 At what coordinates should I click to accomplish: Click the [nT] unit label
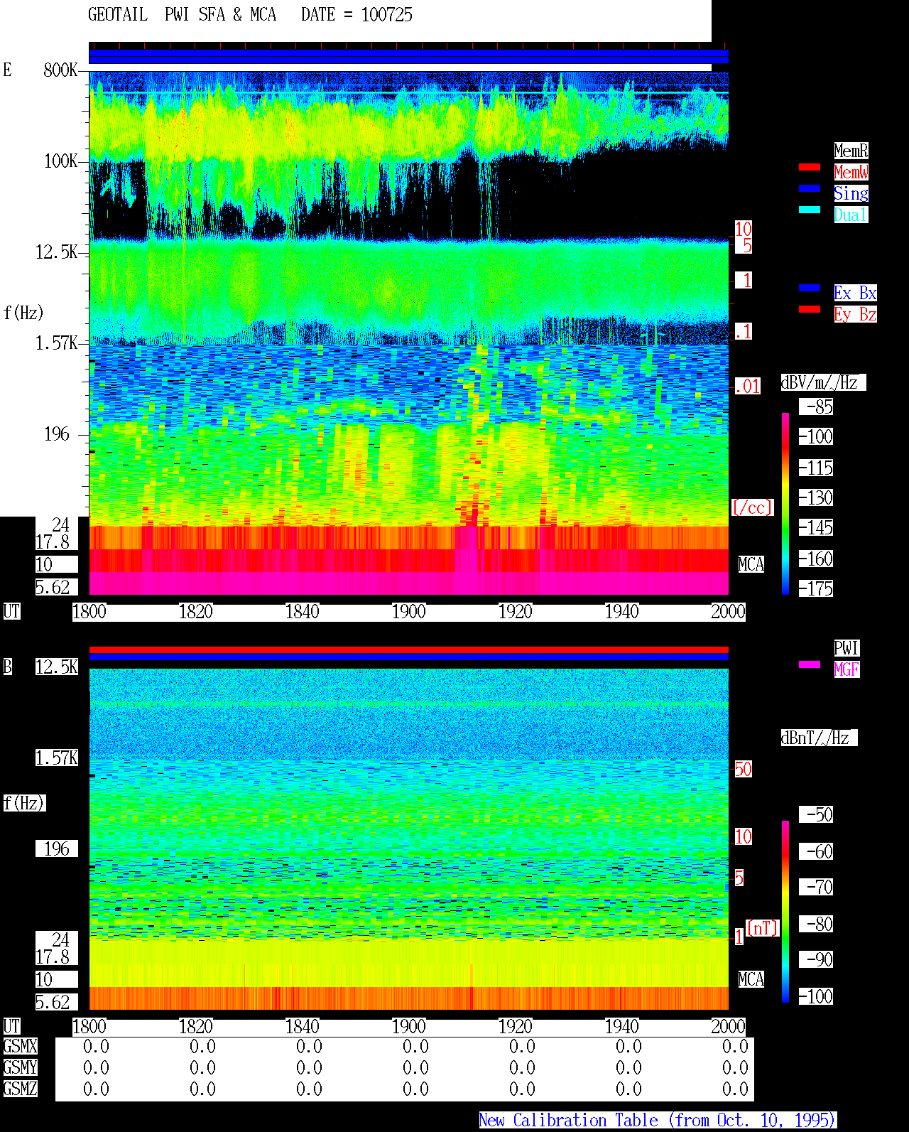tap(763, 928)
